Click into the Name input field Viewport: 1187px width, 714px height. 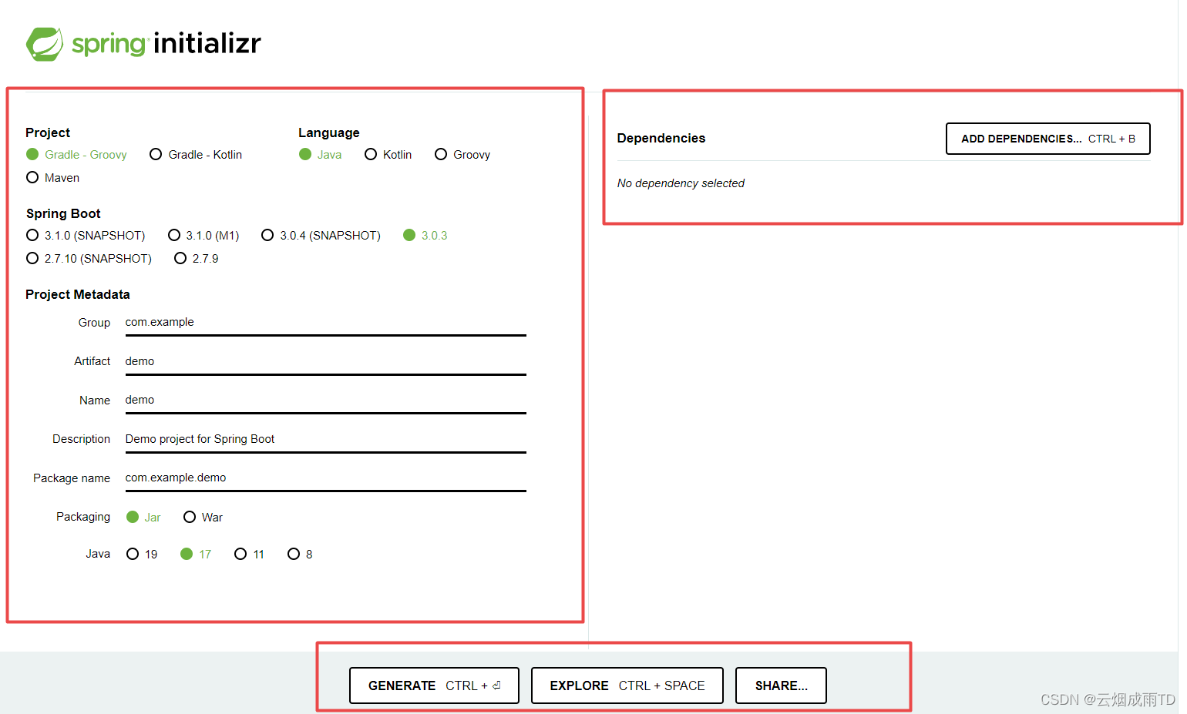point(325,401)
